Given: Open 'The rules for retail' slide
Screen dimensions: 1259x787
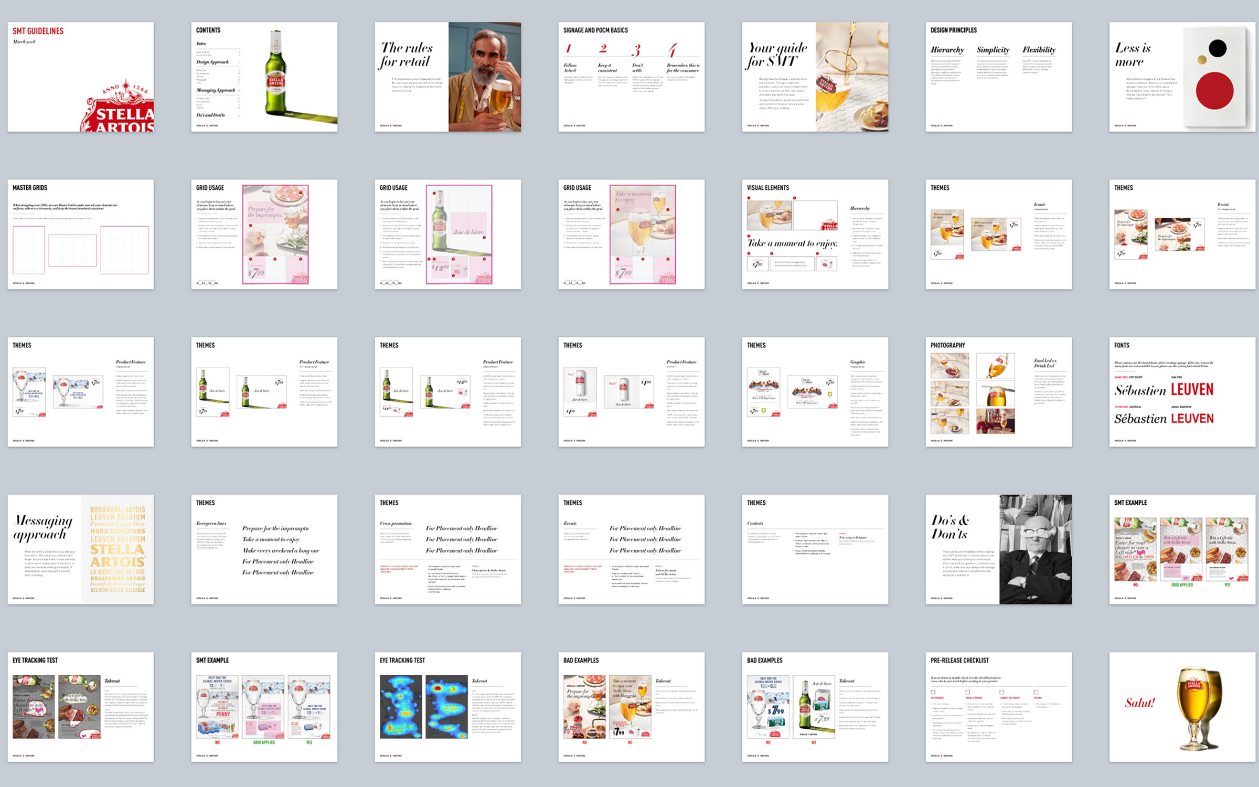Looking at the screenshot, I should click(448, 77).
